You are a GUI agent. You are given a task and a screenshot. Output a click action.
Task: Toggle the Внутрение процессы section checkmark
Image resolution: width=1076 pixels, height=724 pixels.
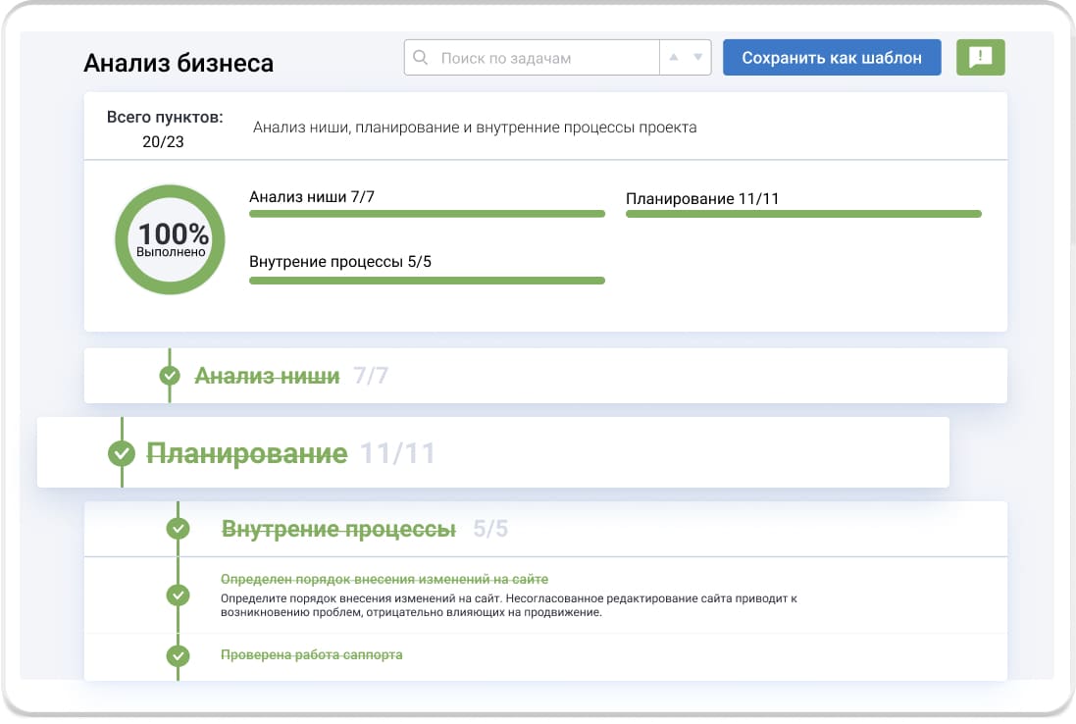coord(178,529)
